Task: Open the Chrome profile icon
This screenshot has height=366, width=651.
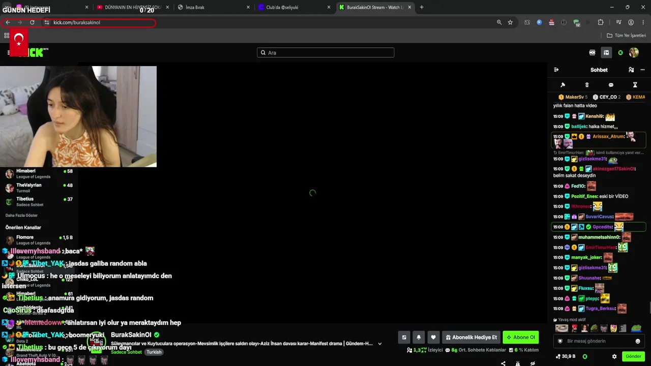Action: coord(631,22)
